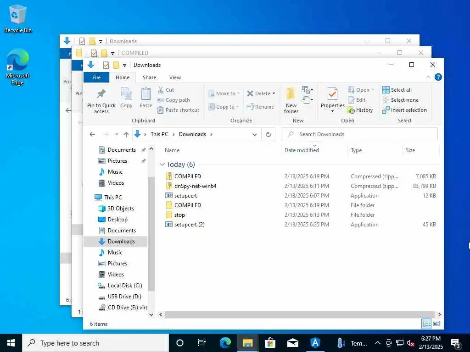Select Desktop in navigation pane
This screenshot has width=470, height=352.
point(117,220)
